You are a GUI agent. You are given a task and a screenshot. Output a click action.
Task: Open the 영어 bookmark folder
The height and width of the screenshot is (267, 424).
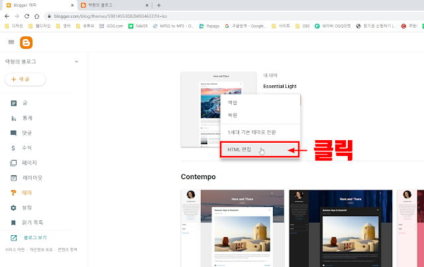click(x=64, y=26)
